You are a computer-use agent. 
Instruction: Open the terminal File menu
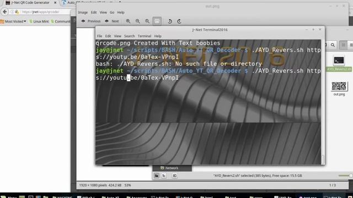click(99, 36)
